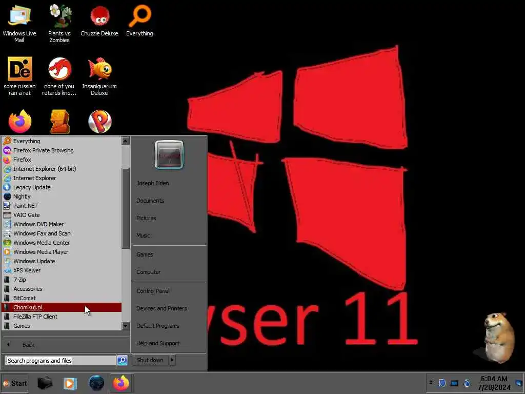This screenshot has height=394, width=525.
Task: Go Back to the pinned programs view
Action: (66, 344)
